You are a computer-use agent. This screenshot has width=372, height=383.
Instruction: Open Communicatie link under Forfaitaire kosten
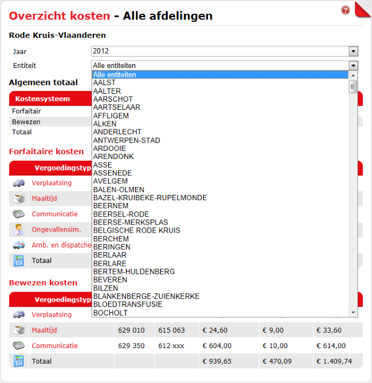tap(54, 214)
